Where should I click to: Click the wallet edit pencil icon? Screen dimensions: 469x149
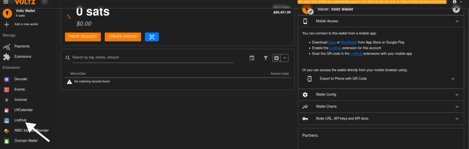click(x=311, y=12)
